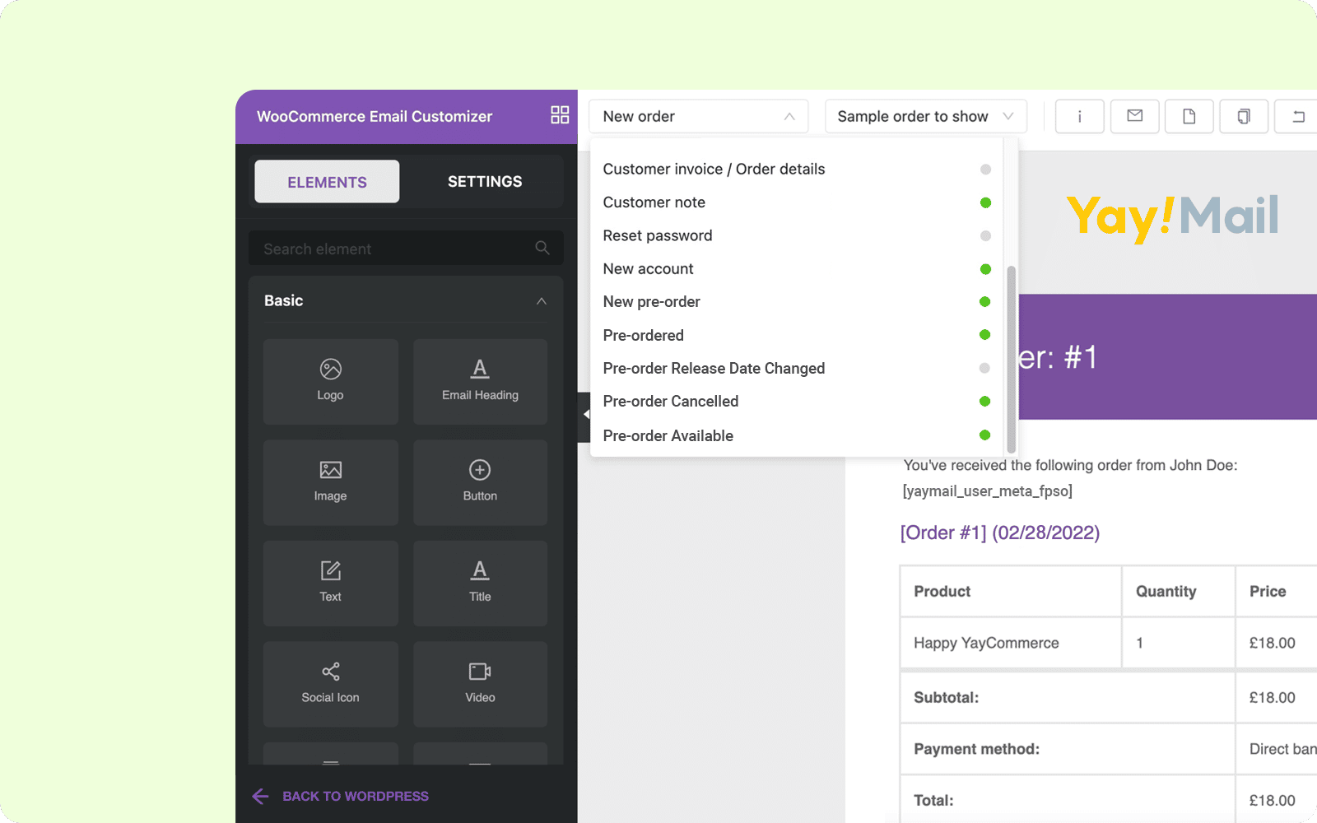Screen dimensions: 1317x823
Task: Click the Search element input field
Action: tap(406, 248)
